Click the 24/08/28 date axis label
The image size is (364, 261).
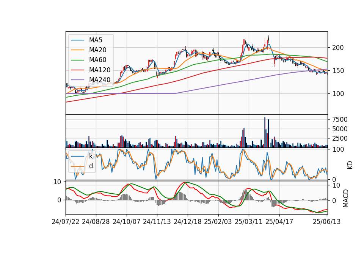click(x=96, y=222)
